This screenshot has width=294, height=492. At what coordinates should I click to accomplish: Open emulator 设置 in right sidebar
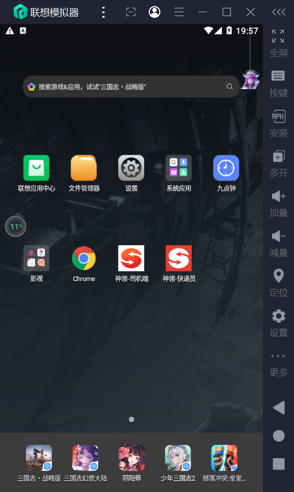[278, 323]
